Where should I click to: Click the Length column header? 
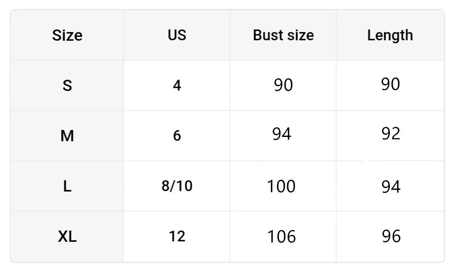point(390,35)
